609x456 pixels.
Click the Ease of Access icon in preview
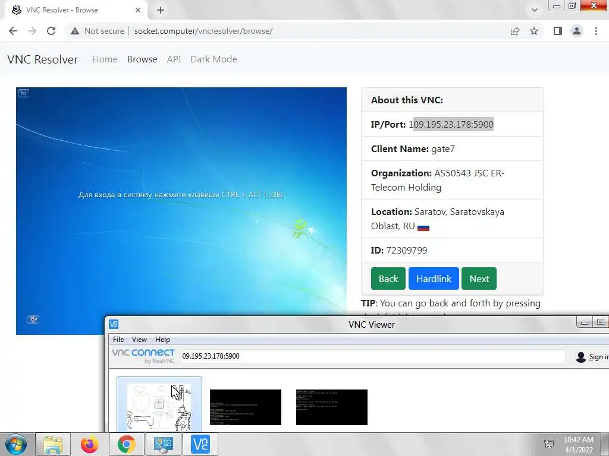point(33,319)
